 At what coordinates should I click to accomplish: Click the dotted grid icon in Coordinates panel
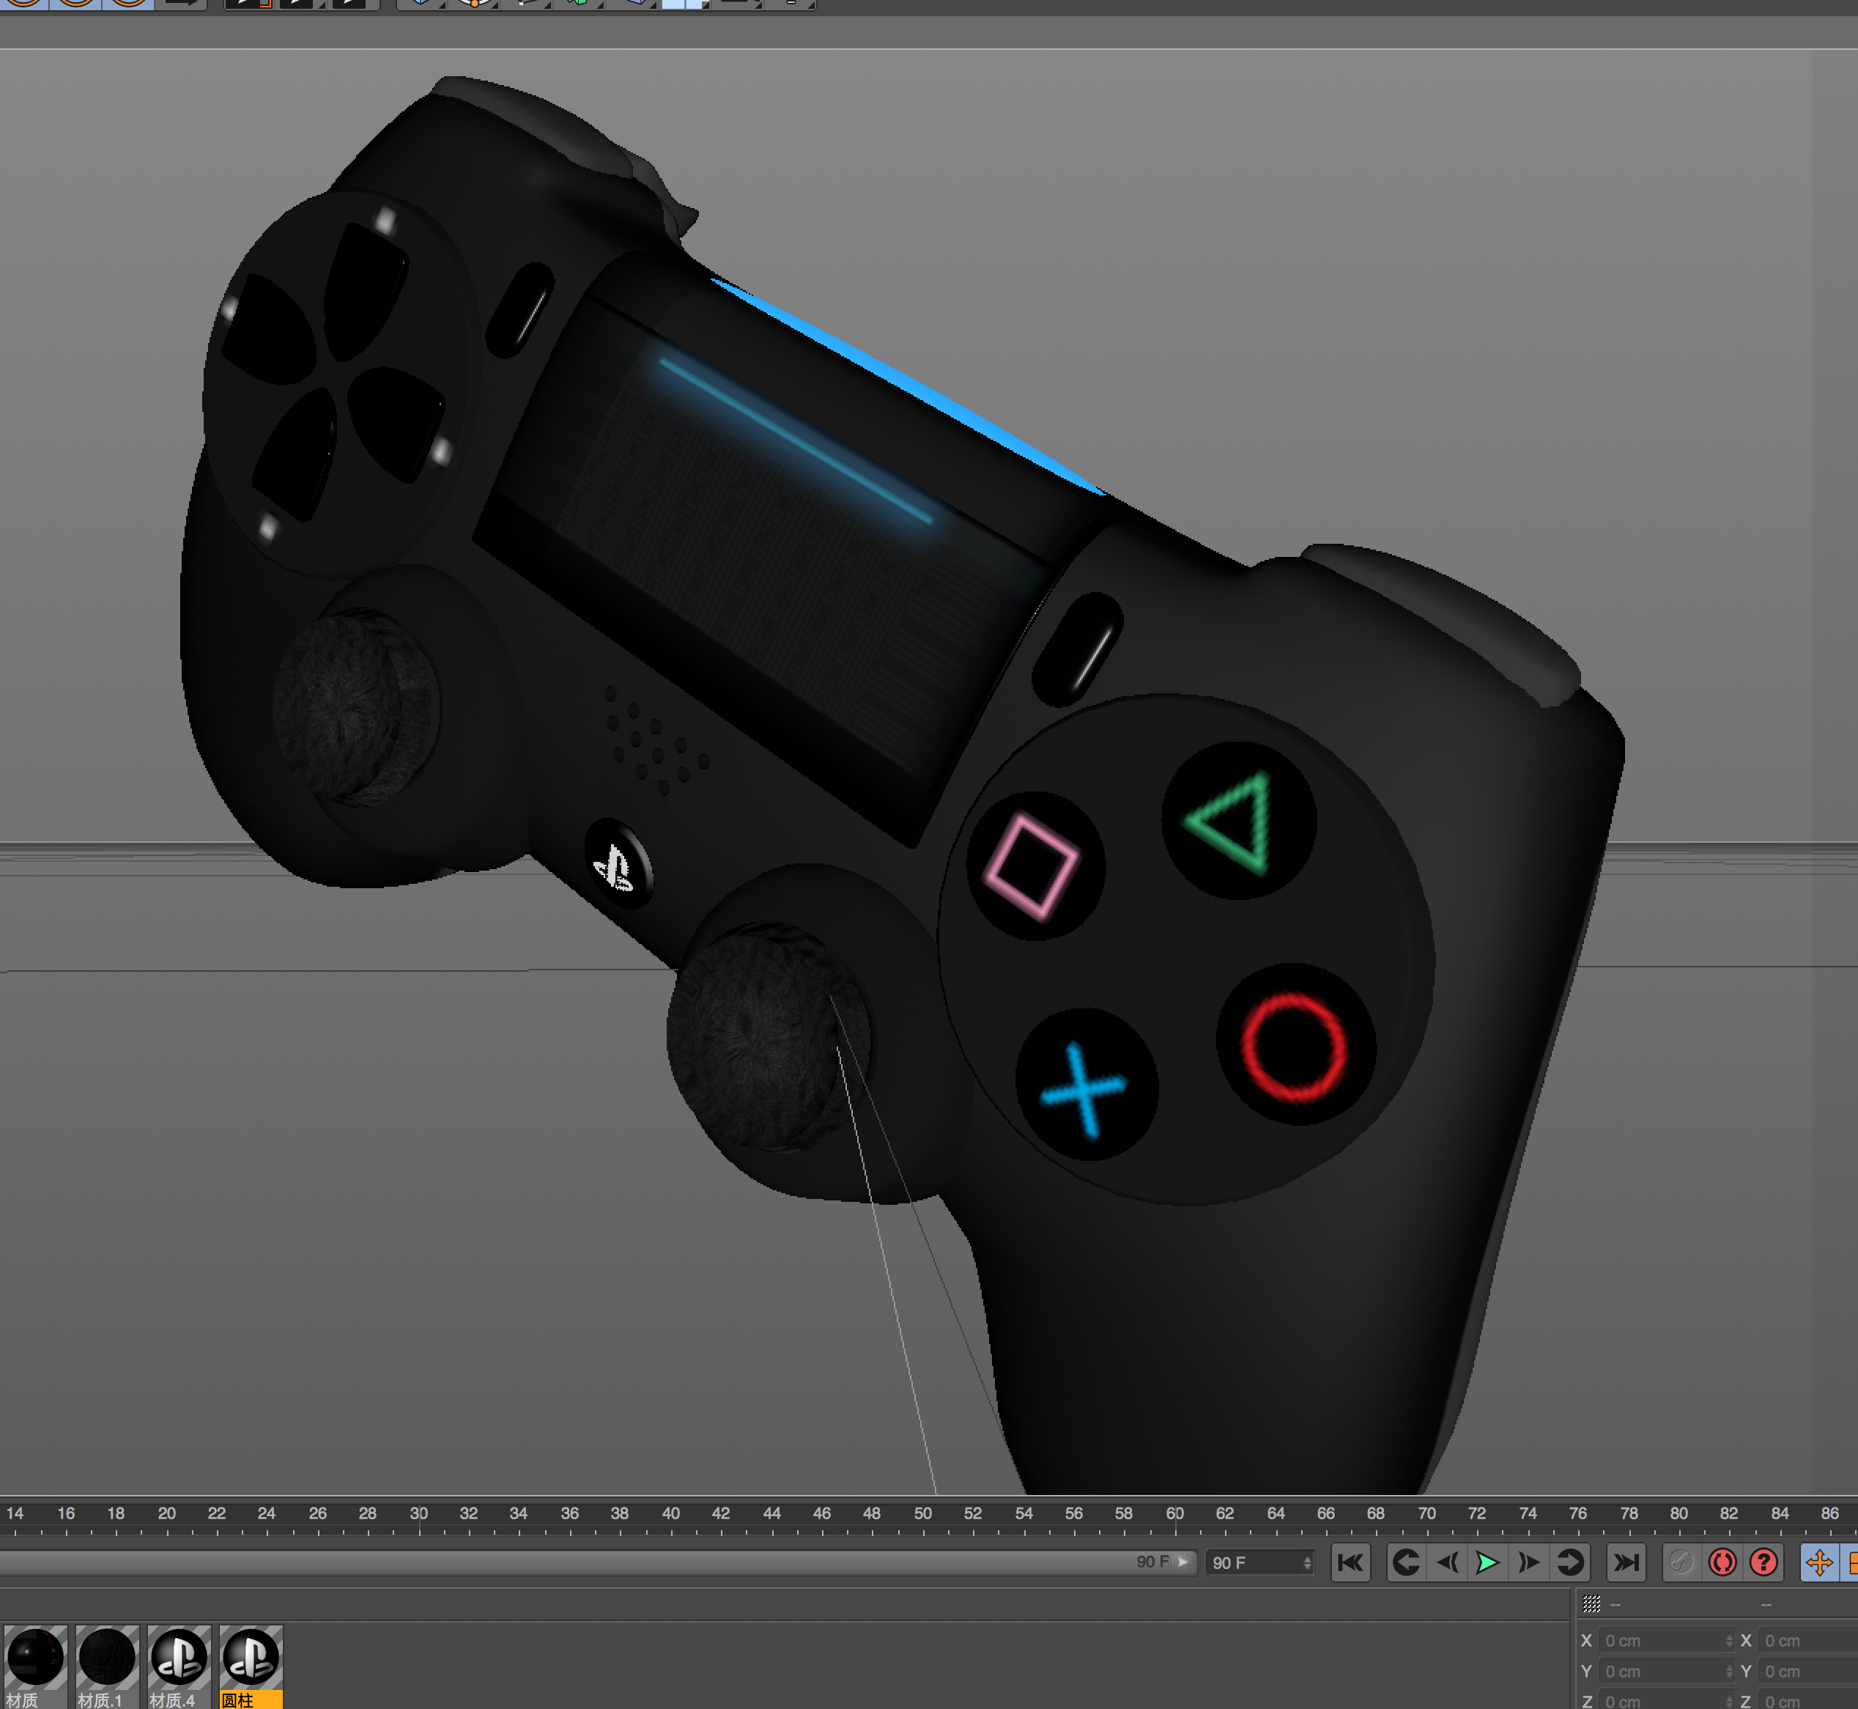(x=1591, y=1603)
